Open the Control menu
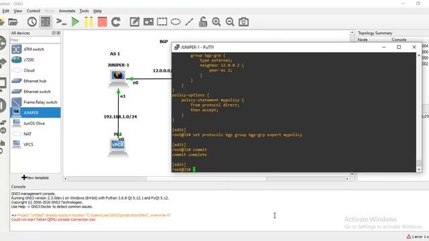 pyautogui.click(x=34, y=11)
